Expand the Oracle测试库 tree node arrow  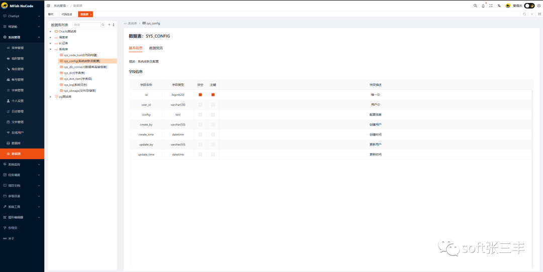point(51,32)
